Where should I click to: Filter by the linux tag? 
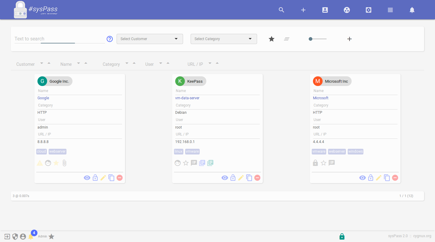pyautogui.click(x=179, y=151)
